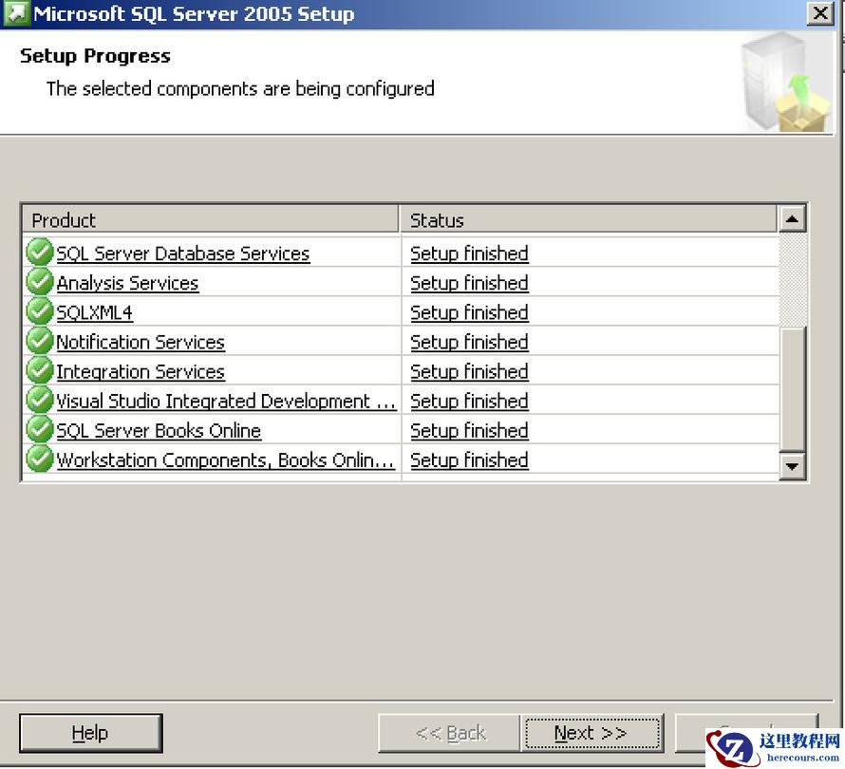This screenshot has height=769, width=845.
Task: Open the Visual Studio Integrated Development link
Action: click(226, 402)
